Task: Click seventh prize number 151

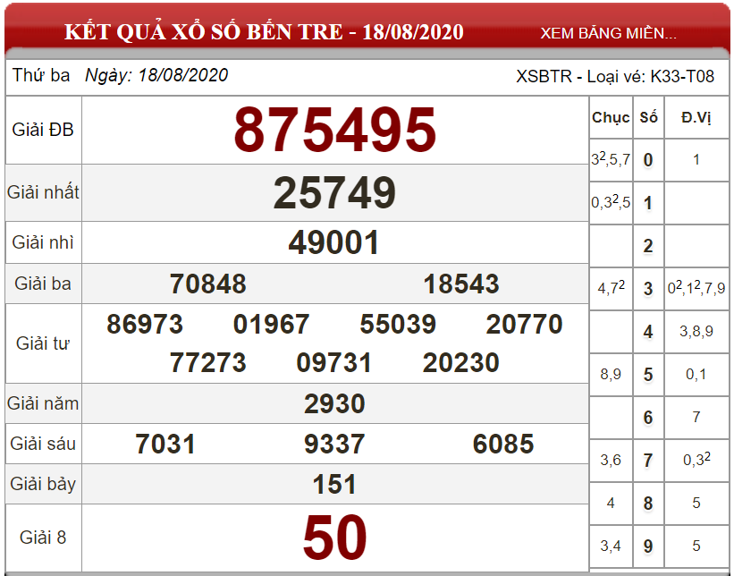Action: [334, 484]
